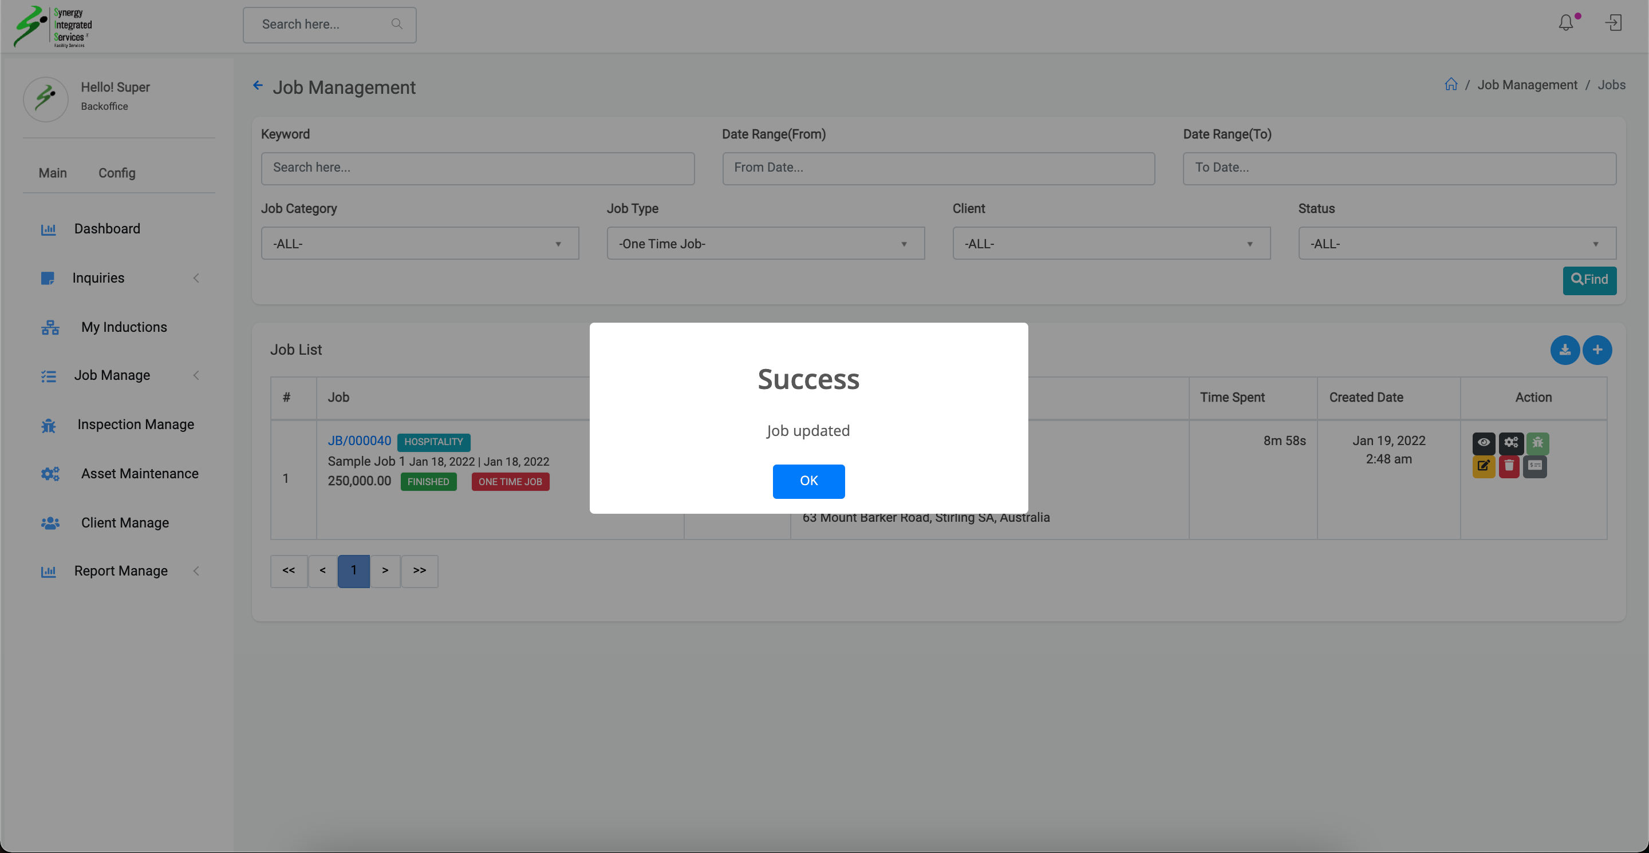Screen dimensions: 1649x853
Task: Click the dollar invoice action icon
Action: [x=1535, y=466]
